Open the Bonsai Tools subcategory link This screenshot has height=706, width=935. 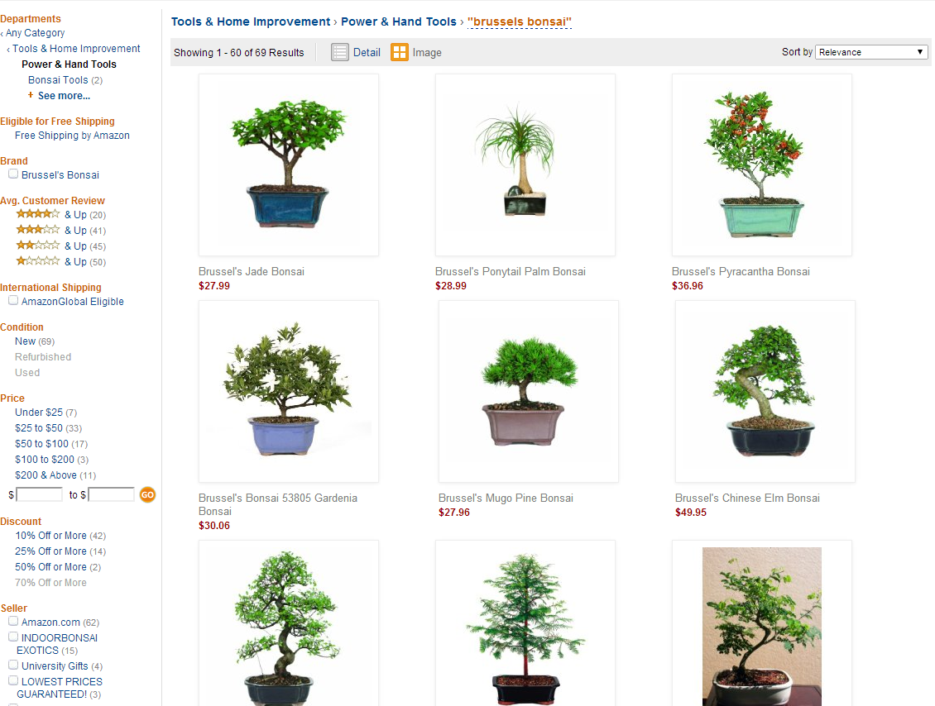[x=58, y=80]
